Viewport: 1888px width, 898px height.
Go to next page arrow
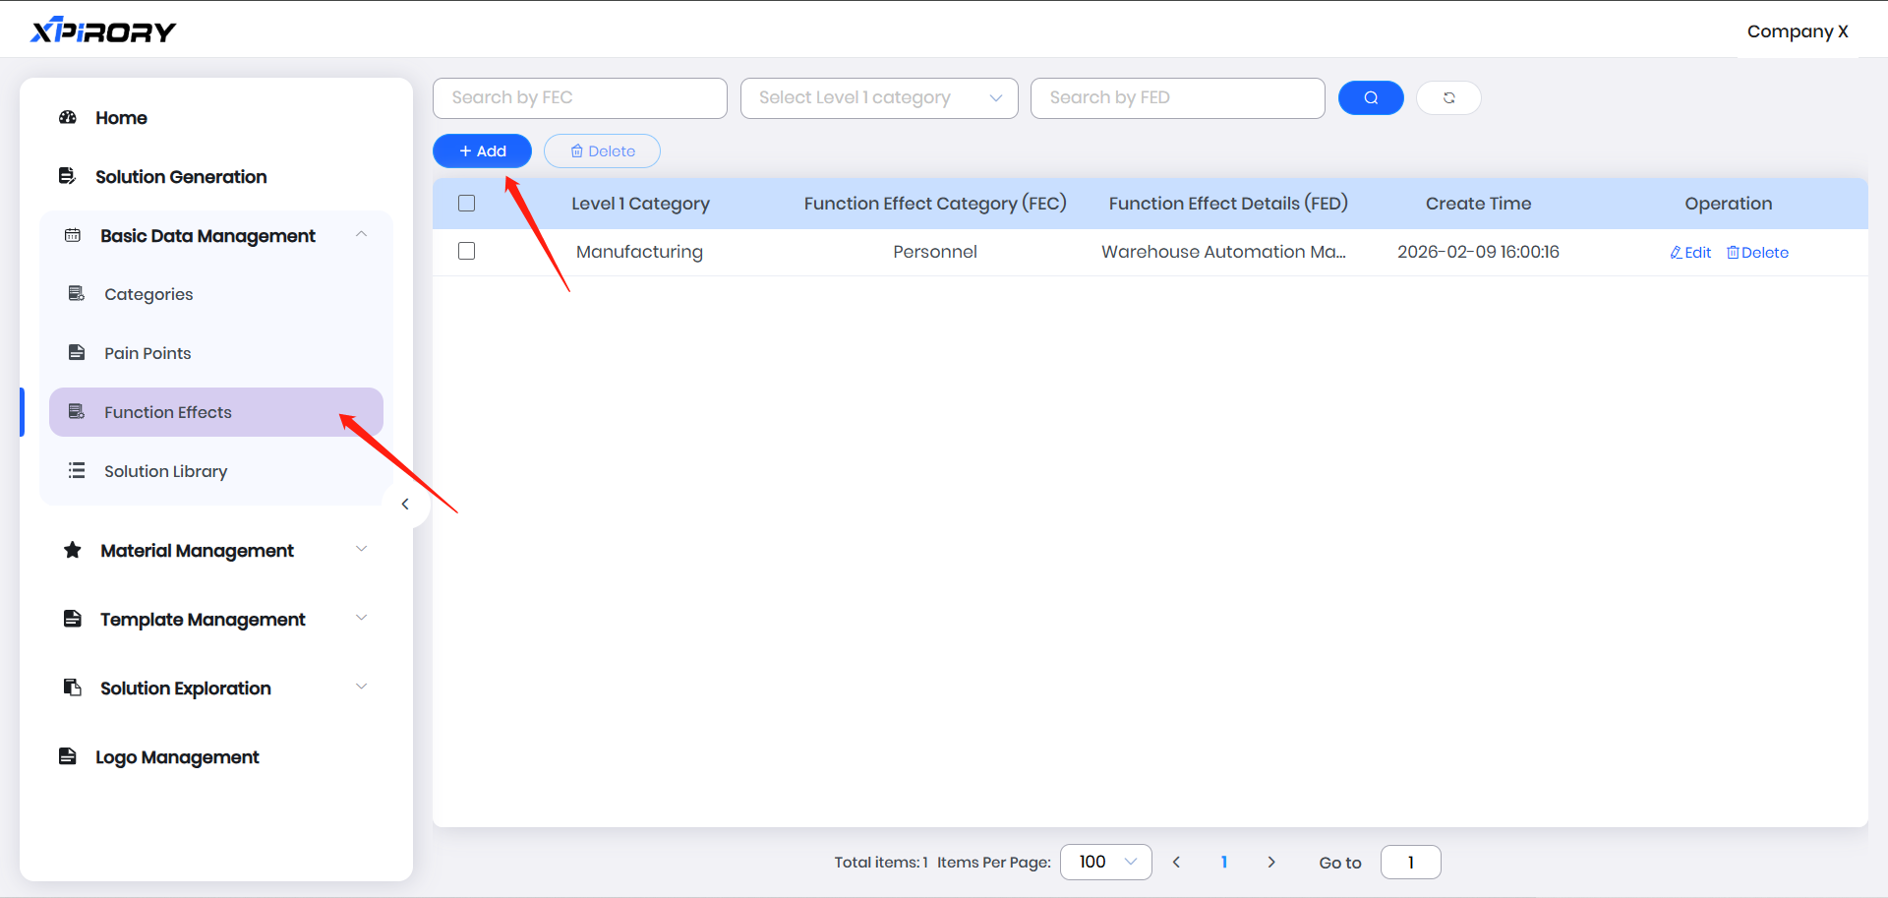point(1271,862)
